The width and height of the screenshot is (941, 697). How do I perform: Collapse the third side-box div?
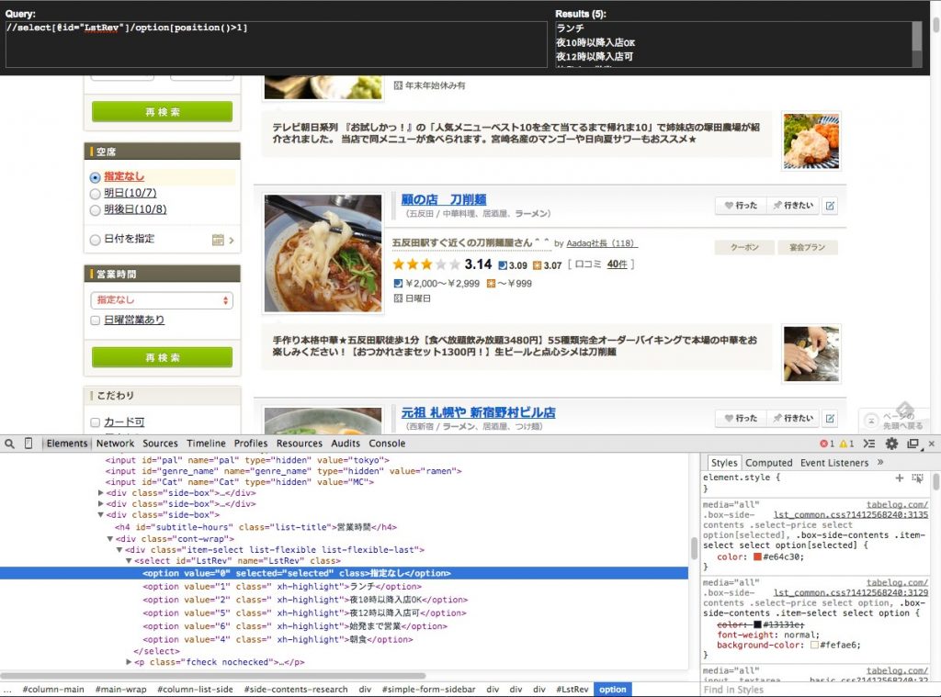coord(100,514)
